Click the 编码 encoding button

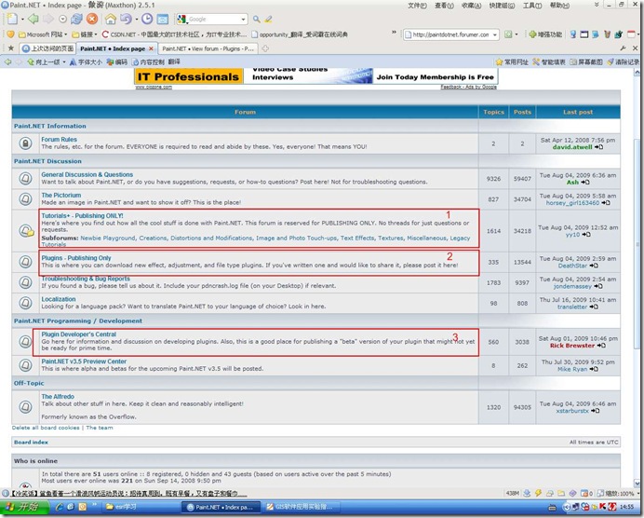117,62
